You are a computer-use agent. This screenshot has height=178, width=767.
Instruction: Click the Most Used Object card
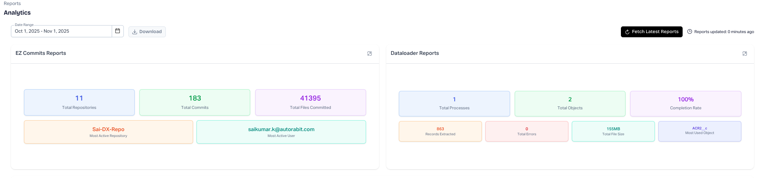699,131
